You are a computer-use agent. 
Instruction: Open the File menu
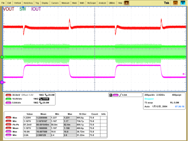click(3, 3)
